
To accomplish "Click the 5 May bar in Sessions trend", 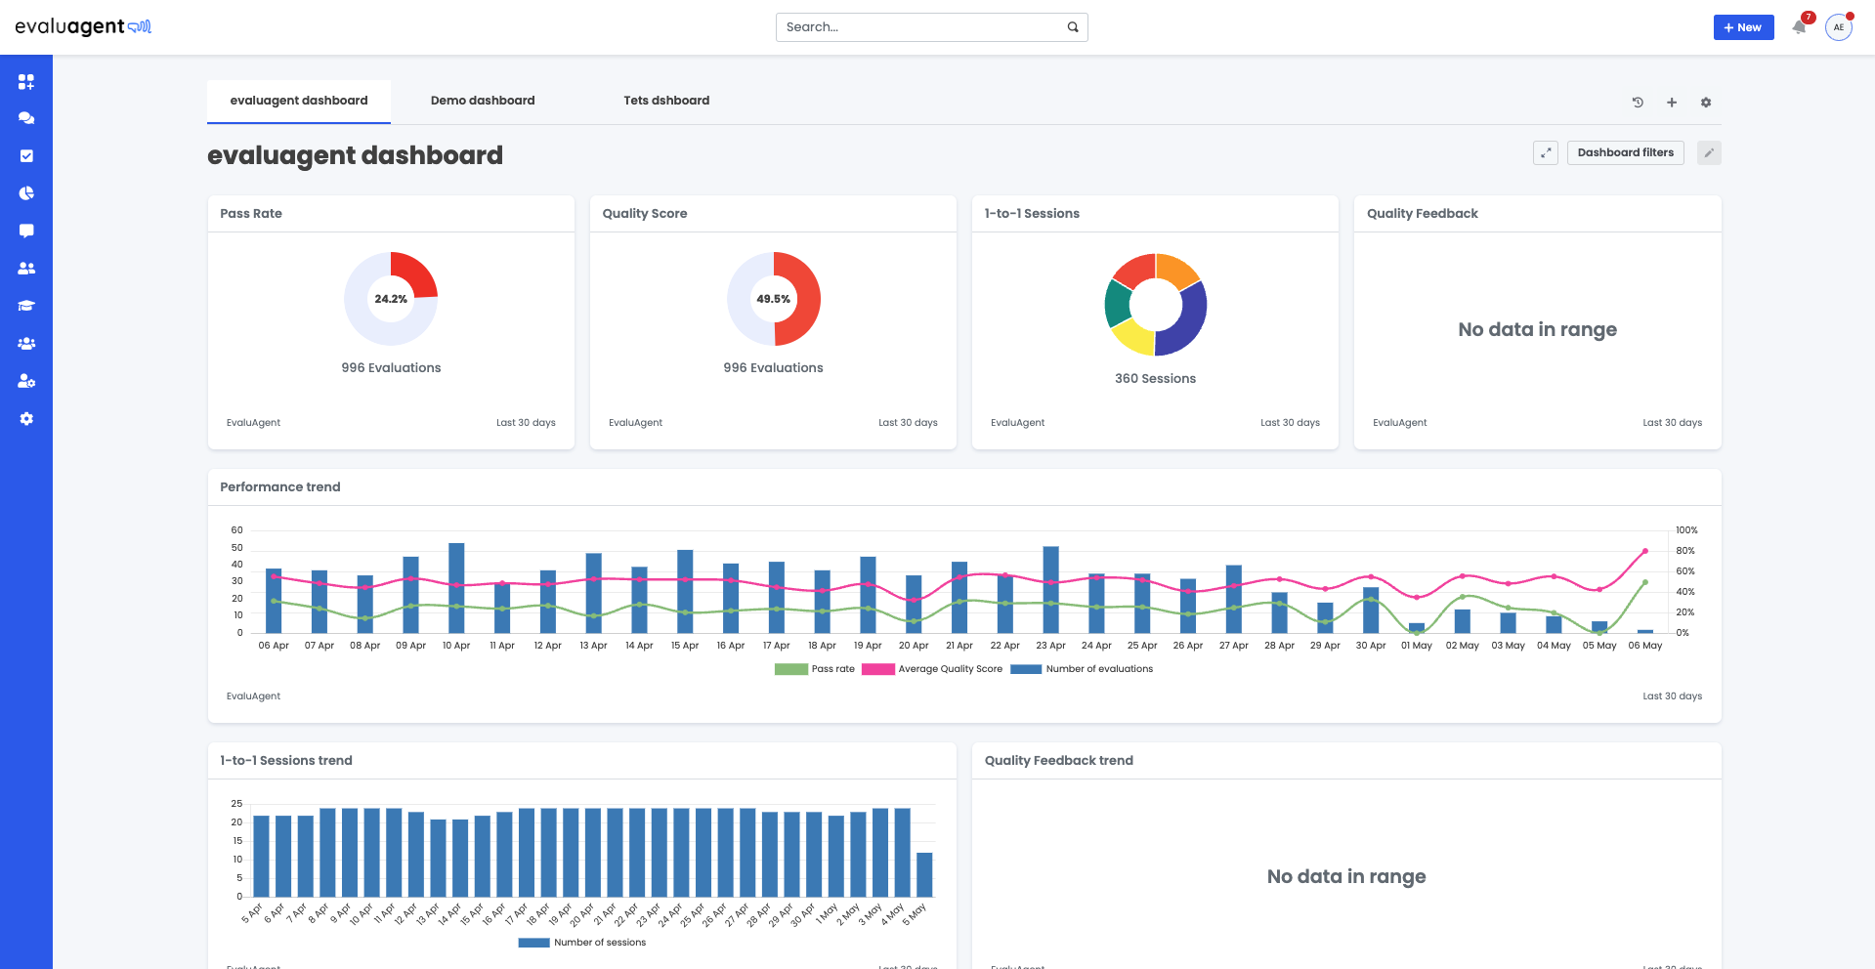I will click(924, 874).
